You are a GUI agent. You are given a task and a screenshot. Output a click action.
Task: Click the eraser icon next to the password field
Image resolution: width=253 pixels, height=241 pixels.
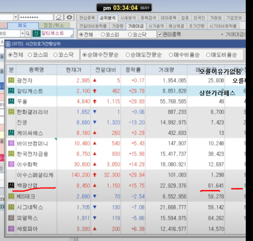[59, 17]
